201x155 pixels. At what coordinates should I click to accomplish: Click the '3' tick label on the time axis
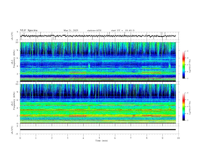(68, 138)
